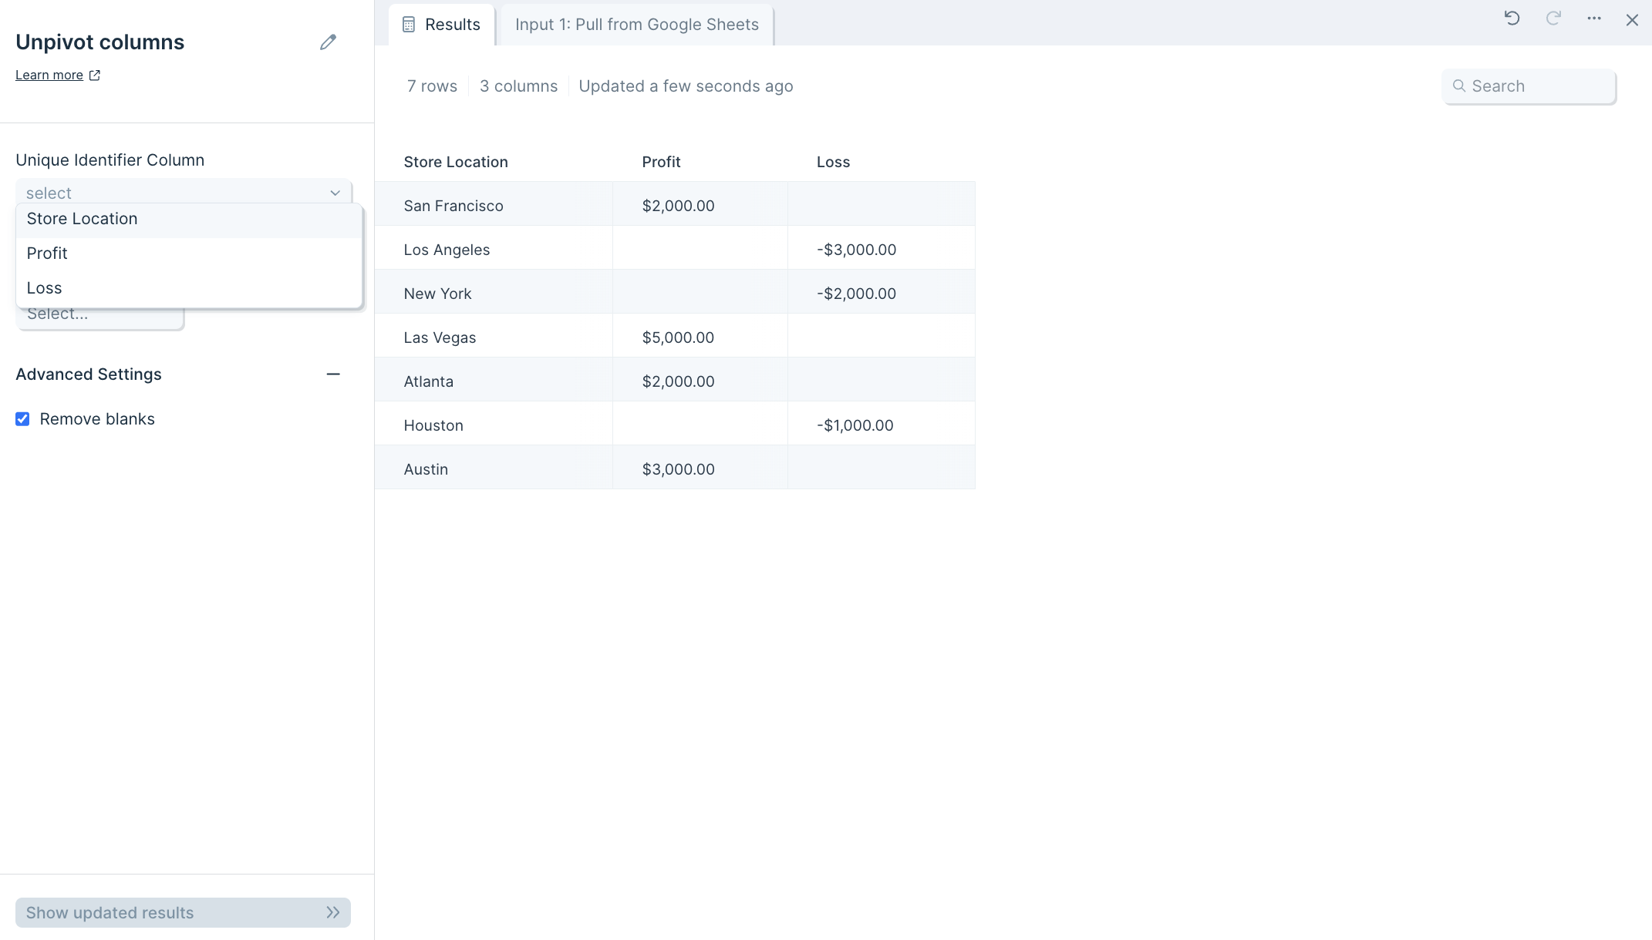Select Profit in the dropdown options

47,253
